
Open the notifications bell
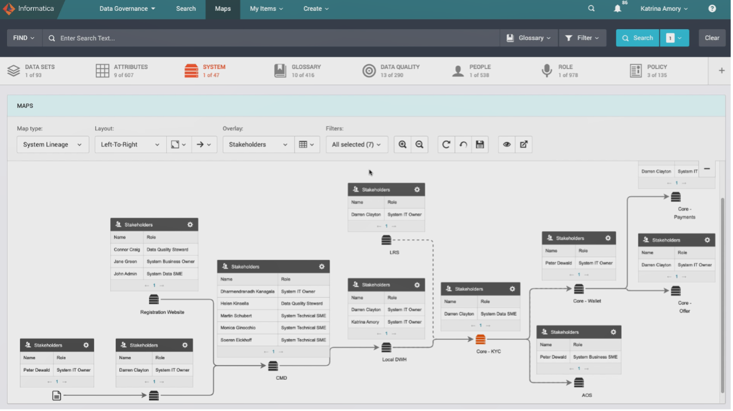[617, 9]
